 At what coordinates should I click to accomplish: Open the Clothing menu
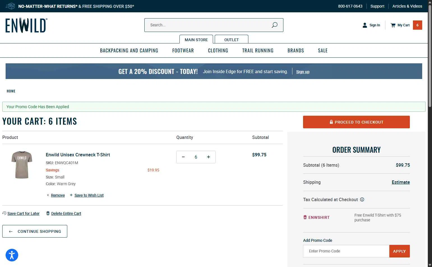(218, 50)
